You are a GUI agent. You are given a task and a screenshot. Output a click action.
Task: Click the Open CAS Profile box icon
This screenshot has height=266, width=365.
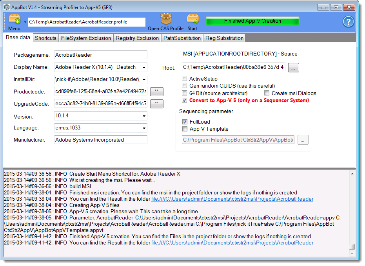tap(166, 19)
